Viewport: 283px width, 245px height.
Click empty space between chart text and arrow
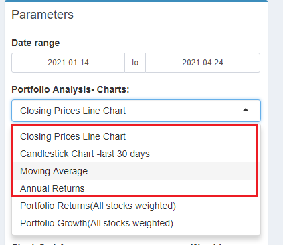tap(183, 111)
